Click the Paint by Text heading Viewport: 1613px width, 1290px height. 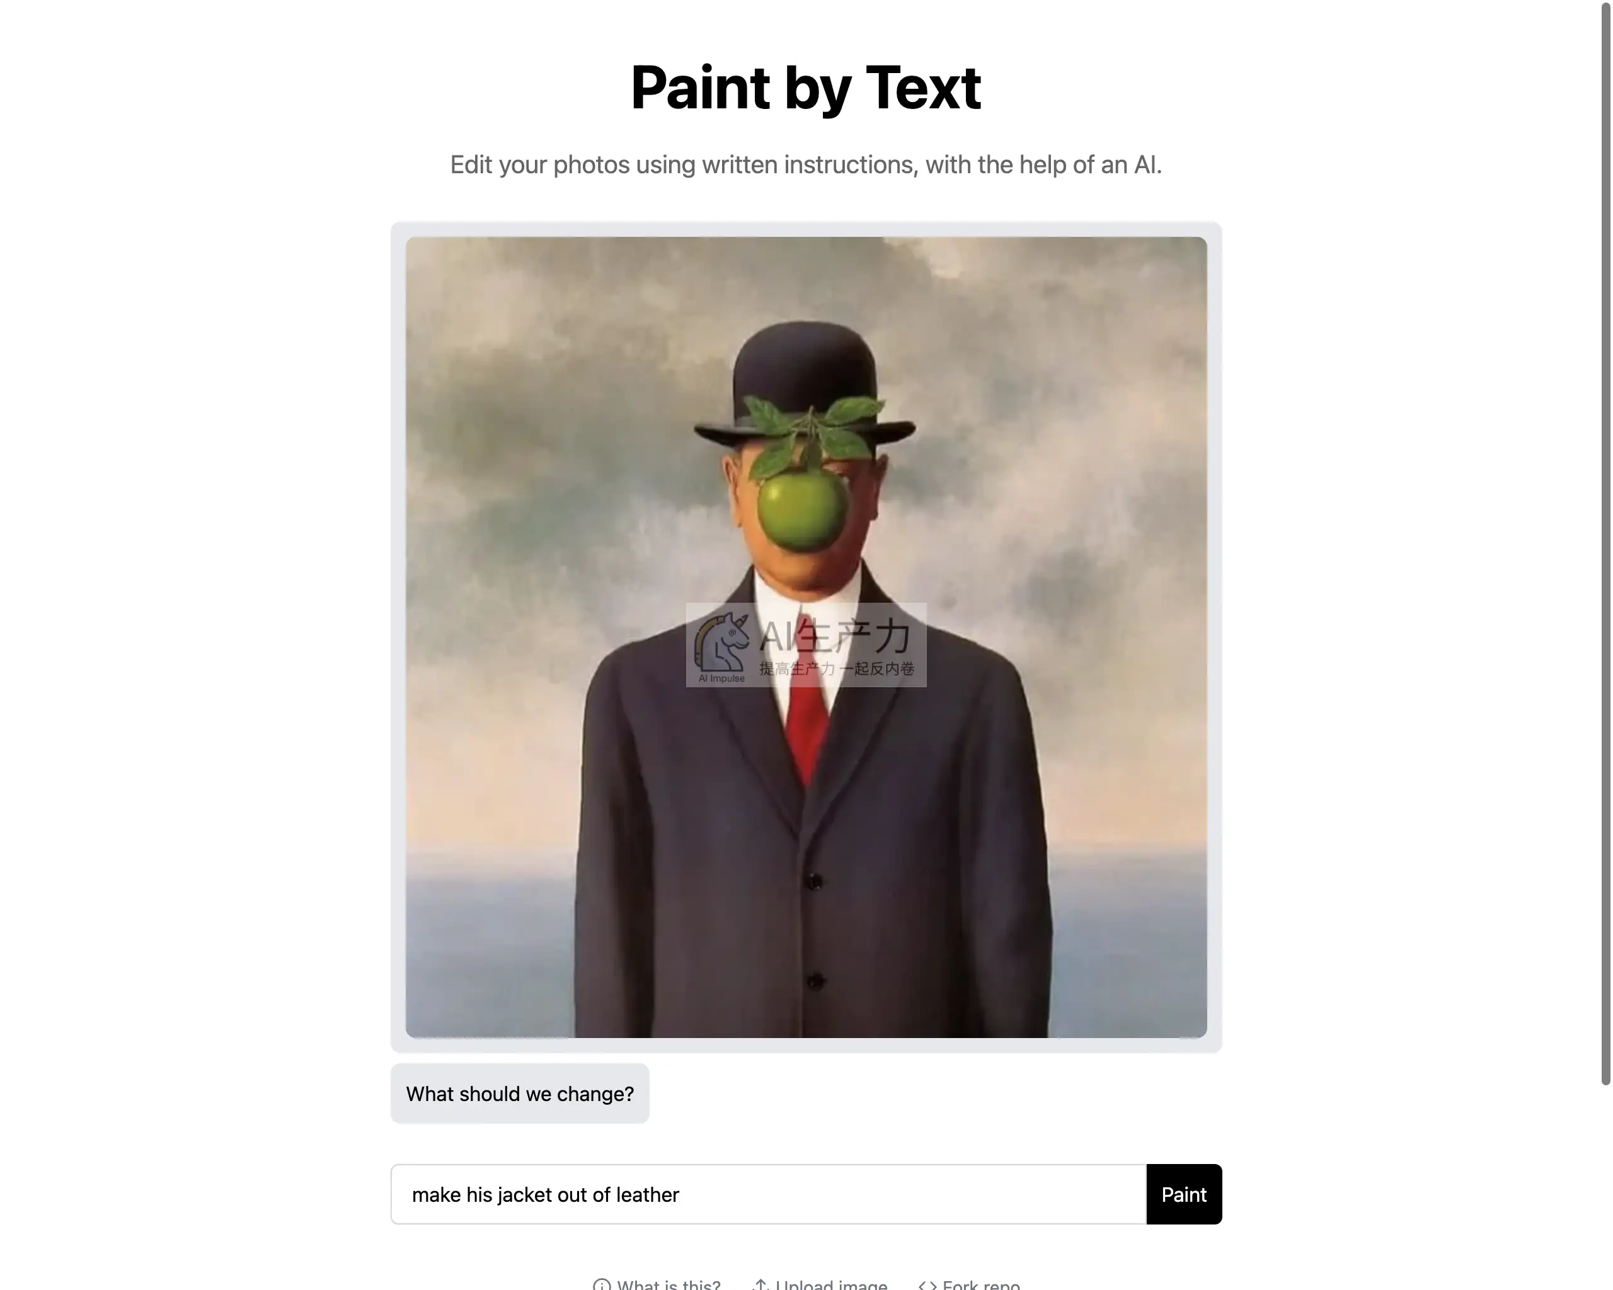tap(806, 88)
